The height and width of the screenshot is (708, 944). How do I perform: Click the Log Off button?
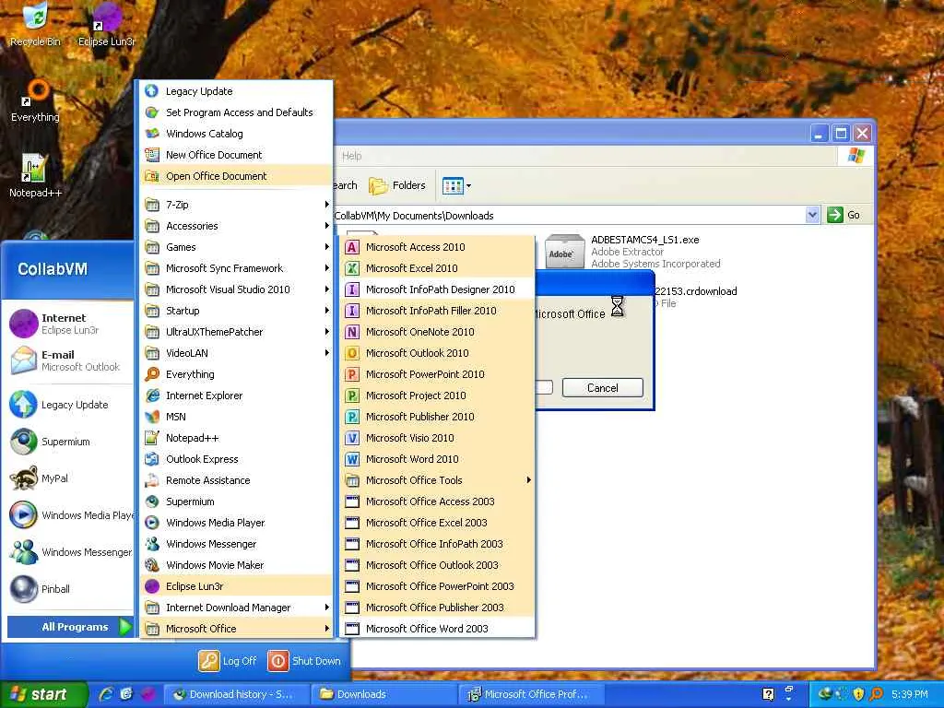[x=229, y=660]
